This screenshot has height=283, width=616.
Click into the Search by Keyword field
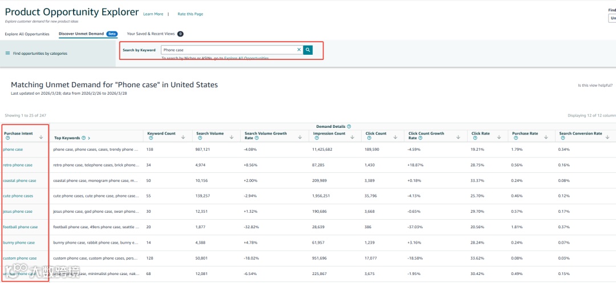pyautogui.click(x=228, y=50)
